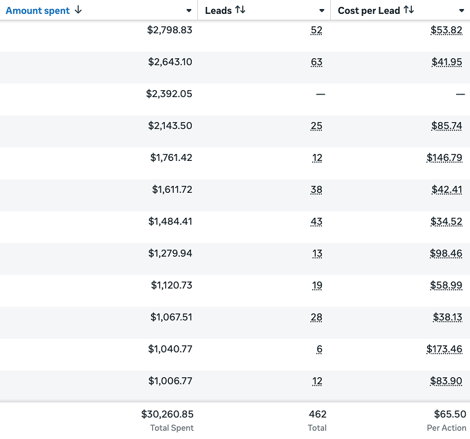The width and height of the screenshot is (470, 439).
Task: Open the 52 leads value link
Action: point(316,31)
